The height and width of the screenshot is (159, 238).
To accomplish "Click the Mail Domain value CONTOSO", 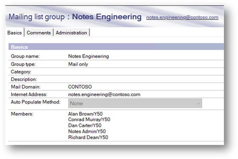I will (x=80, y=87).
